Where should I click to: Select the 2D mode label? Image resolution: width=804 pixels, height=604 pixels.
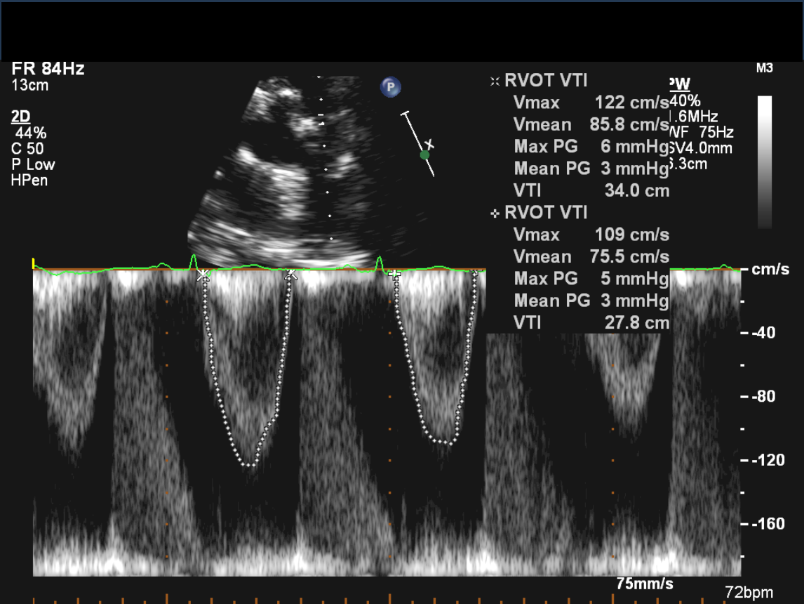(x=21, y=117)
